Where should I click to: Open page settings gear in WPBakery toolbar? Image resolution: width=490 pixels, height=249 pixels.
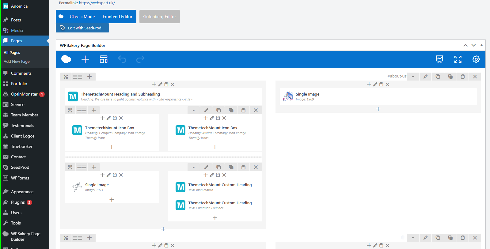coord(476,59)
